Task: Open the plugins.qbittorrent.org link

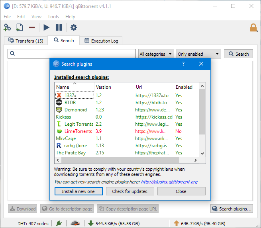Action: click(x=169, y=182)
